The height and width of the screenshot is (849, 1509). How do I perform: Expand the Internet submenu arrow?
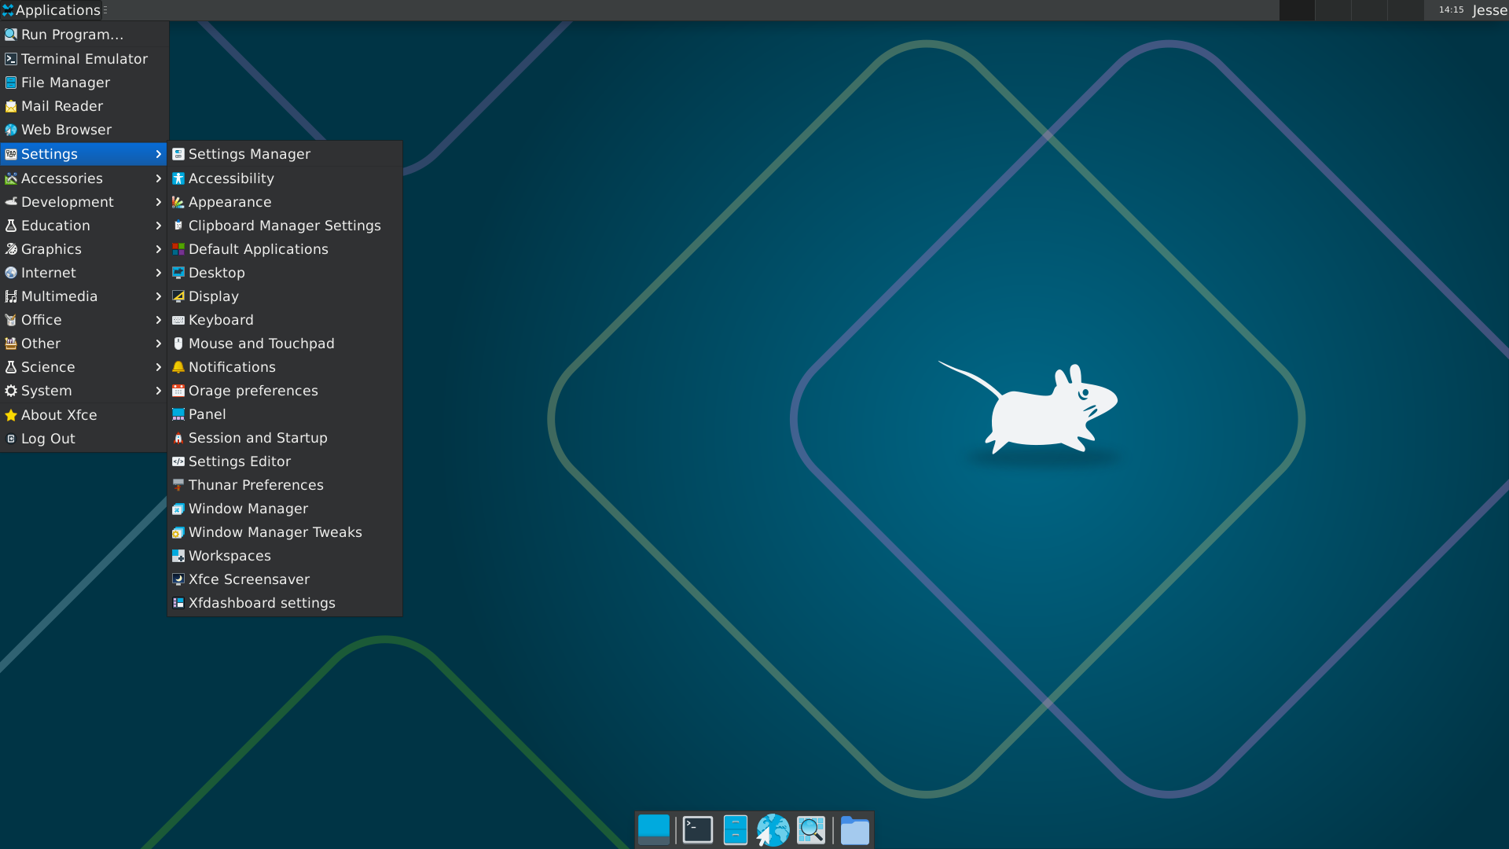158,273
